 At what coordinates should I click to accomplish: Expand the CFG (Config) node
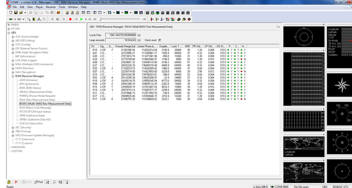(13, 45)
